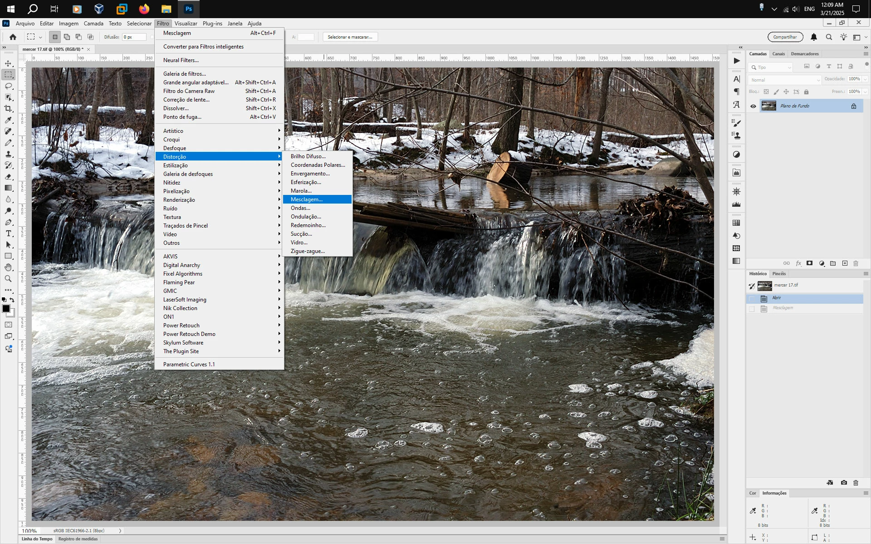Expand the Opacidade 100% dropdown arrow
The height and width of the screenshot is (544, 871).
pos(865,79)
